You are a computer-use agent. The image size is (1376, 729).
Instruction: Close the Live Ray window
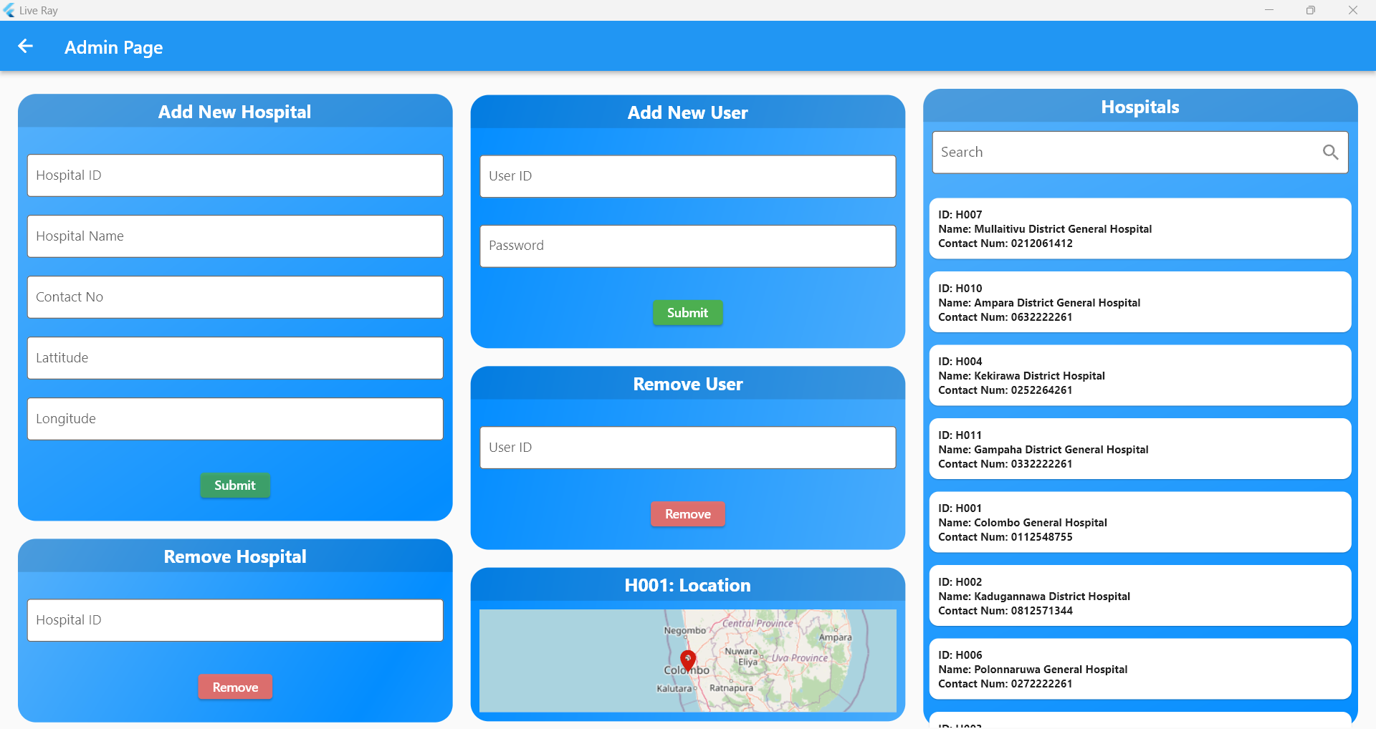pos(1353,10)
